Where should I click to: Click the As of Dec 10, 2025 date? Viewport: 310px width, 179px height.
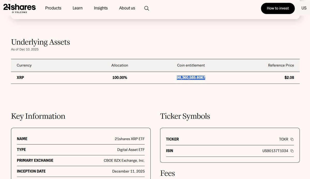point(25,49)
